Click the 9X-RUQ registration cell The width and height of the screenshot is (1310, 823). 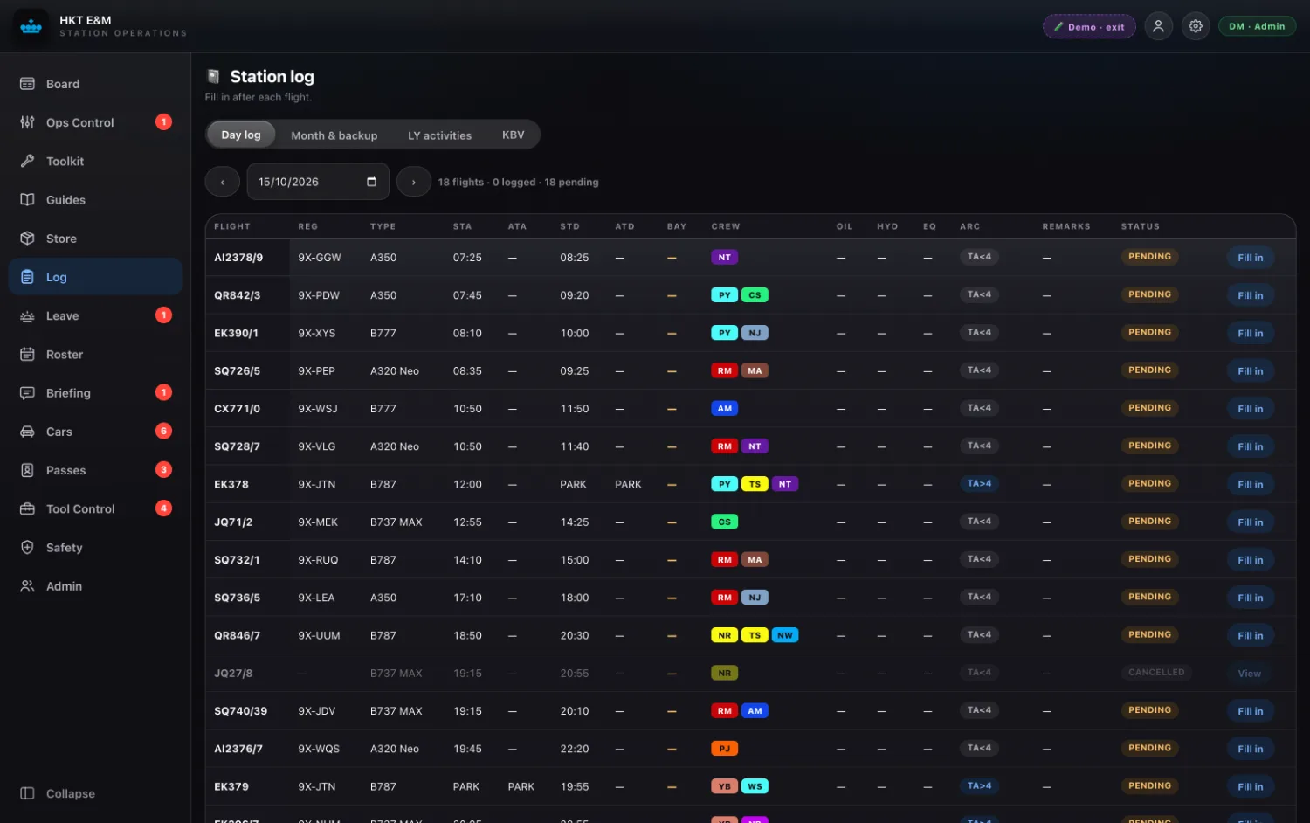[x=318, y=560]
